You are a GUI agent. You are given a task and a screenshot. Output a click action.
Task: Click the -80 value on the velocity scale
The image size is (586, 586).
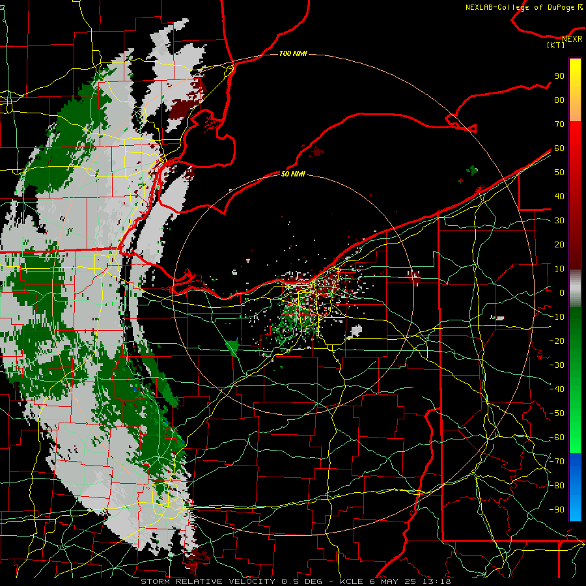tap(557, 486)
